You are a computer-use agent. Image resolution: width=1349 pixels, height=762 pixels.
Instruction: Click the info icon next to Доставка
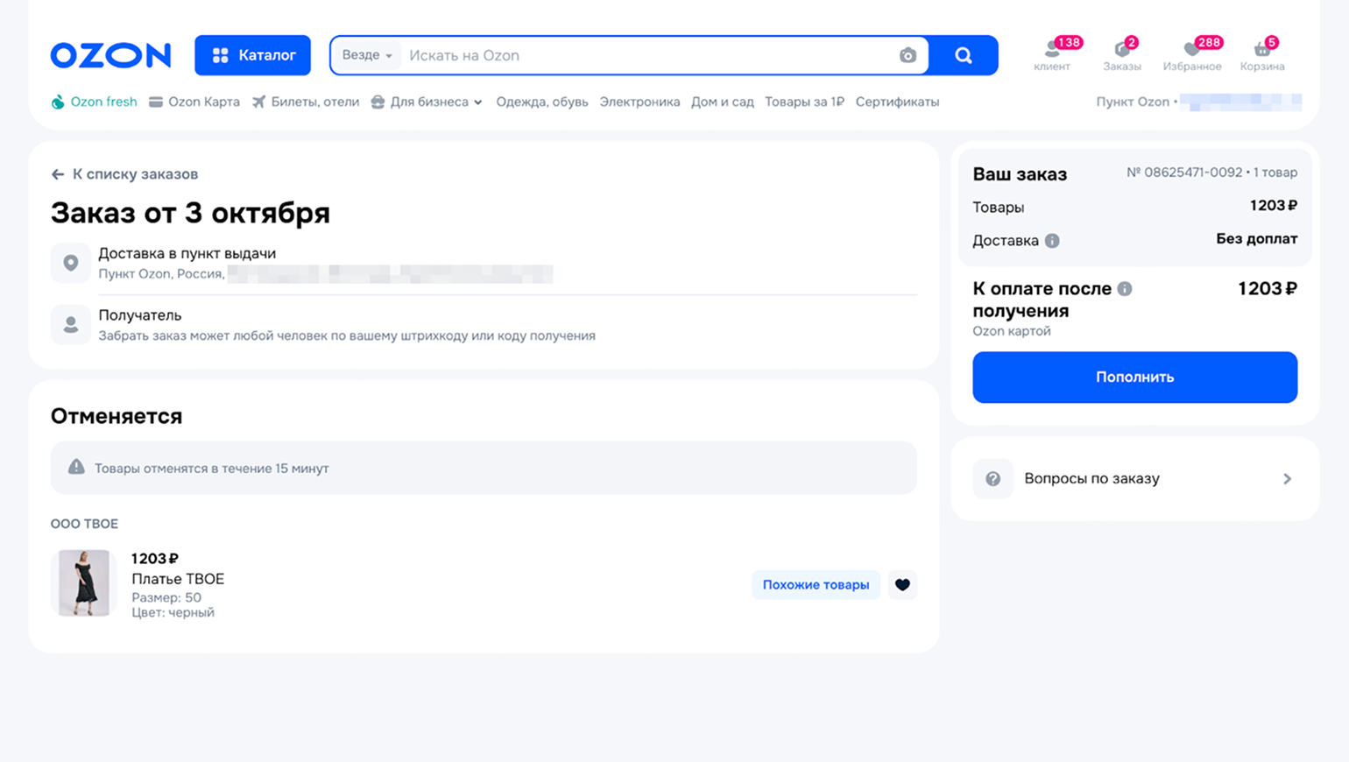[1052, 241]
